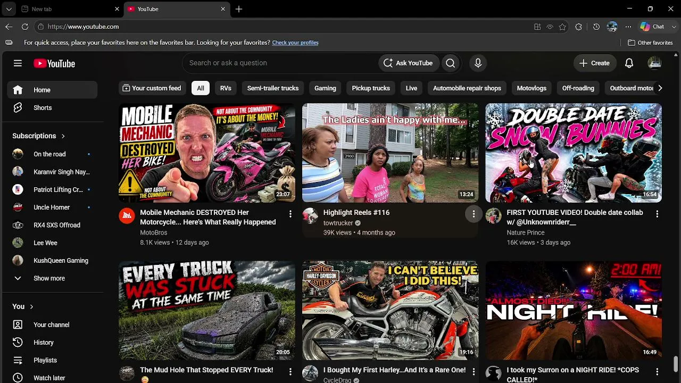Click the browser address bar URL
The height and width of the screenshot is (383, 681).
[83, 27]
